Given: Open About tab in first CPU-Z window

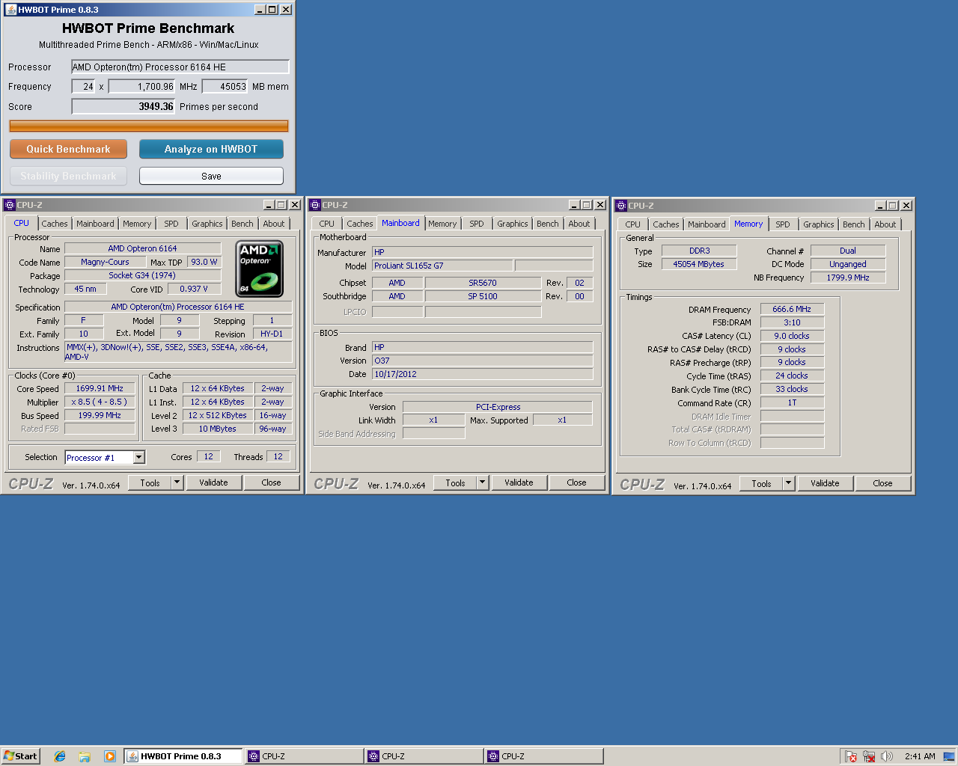Looking at the screenshot, I should point(274,224).
